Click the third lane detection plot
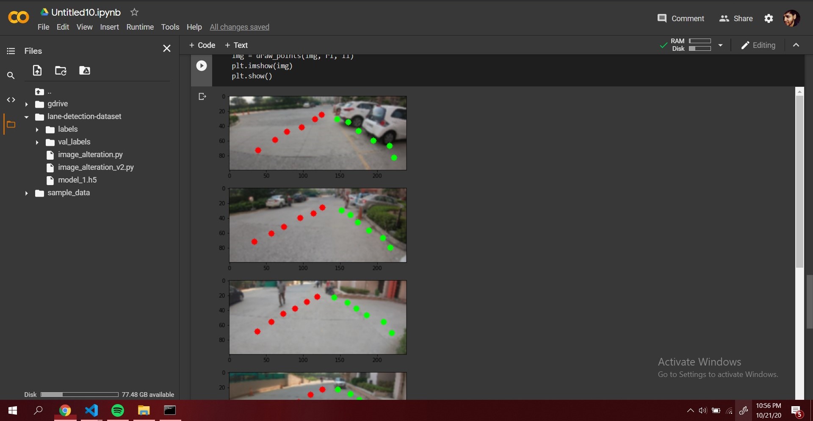 (x=318, y=317)
